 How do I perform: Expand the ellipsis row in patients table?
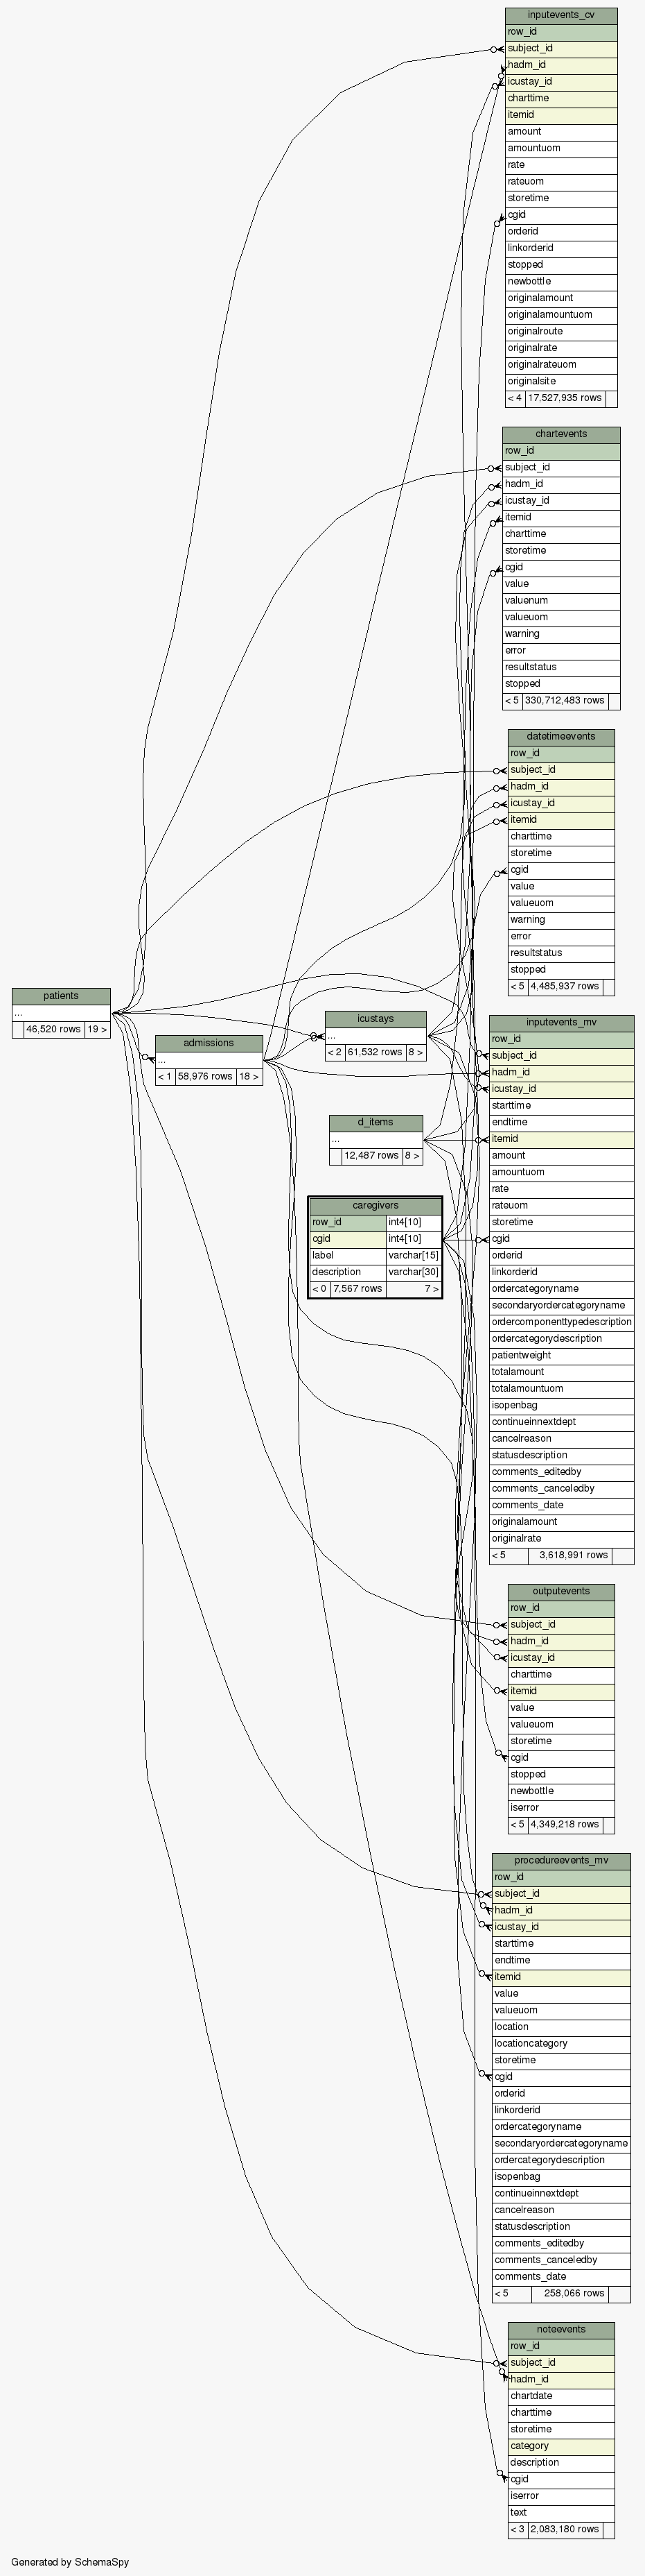(61, 1013)
